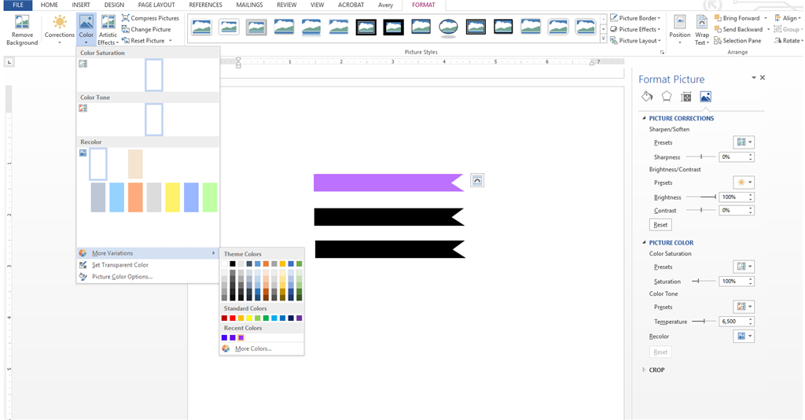Open Format Picture pane options arrow
805x420 pixels.
754,78
